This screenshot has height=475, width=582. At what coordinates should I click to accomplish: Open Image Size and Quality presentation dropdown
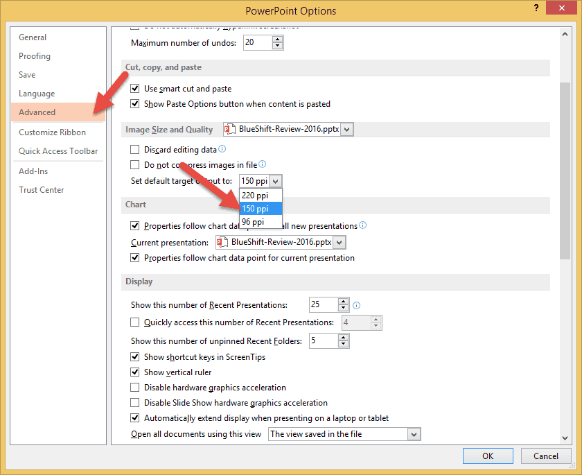347,129
